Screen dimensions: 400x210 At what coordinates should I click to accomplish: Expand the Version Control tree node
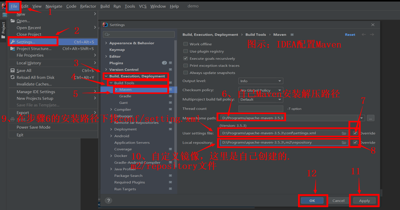coord(106,69)
